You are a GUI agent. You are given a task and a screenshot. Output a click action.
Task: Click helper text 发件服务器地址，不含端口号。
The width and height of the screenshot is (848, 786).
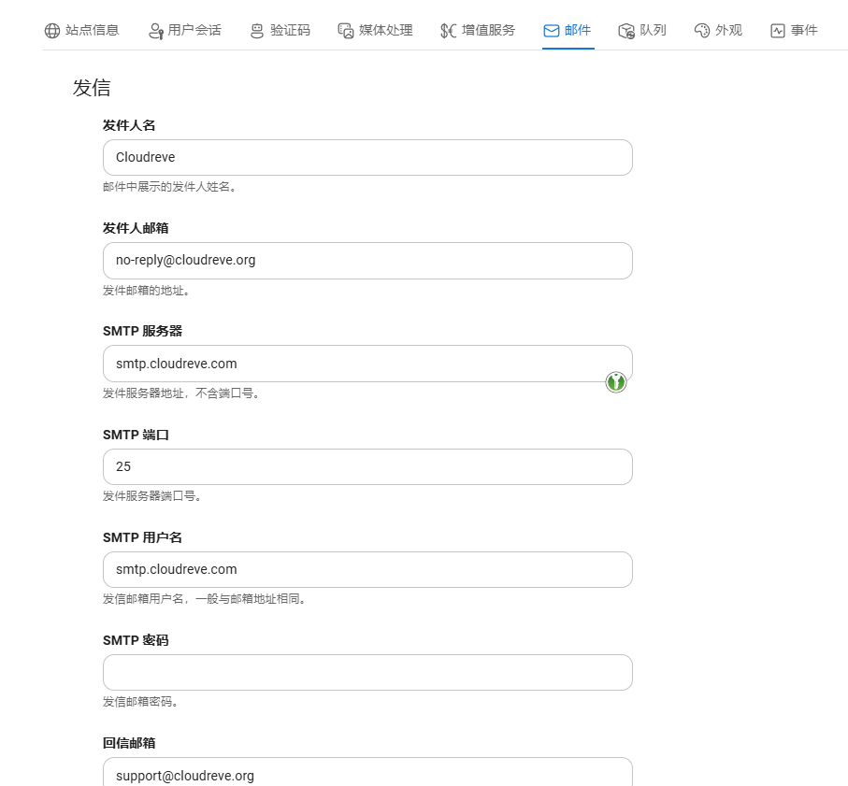(181, 393)
